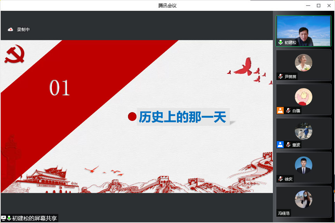Screen dimensions: 335x223
Task: Click muted microphone icon next to 徐庆
Action: click(281, 179)
